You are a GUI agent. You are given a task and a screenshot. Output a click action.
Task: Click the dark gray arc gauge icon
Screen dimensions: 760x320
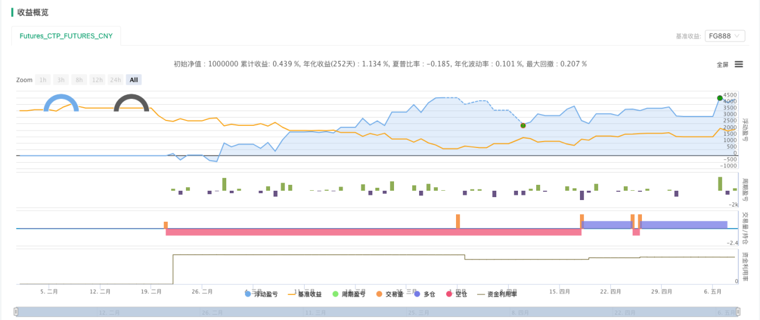[132, 102]
